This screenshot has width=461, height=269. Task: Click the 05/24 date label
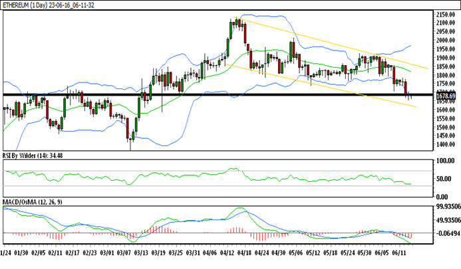(x=347, y=253)
